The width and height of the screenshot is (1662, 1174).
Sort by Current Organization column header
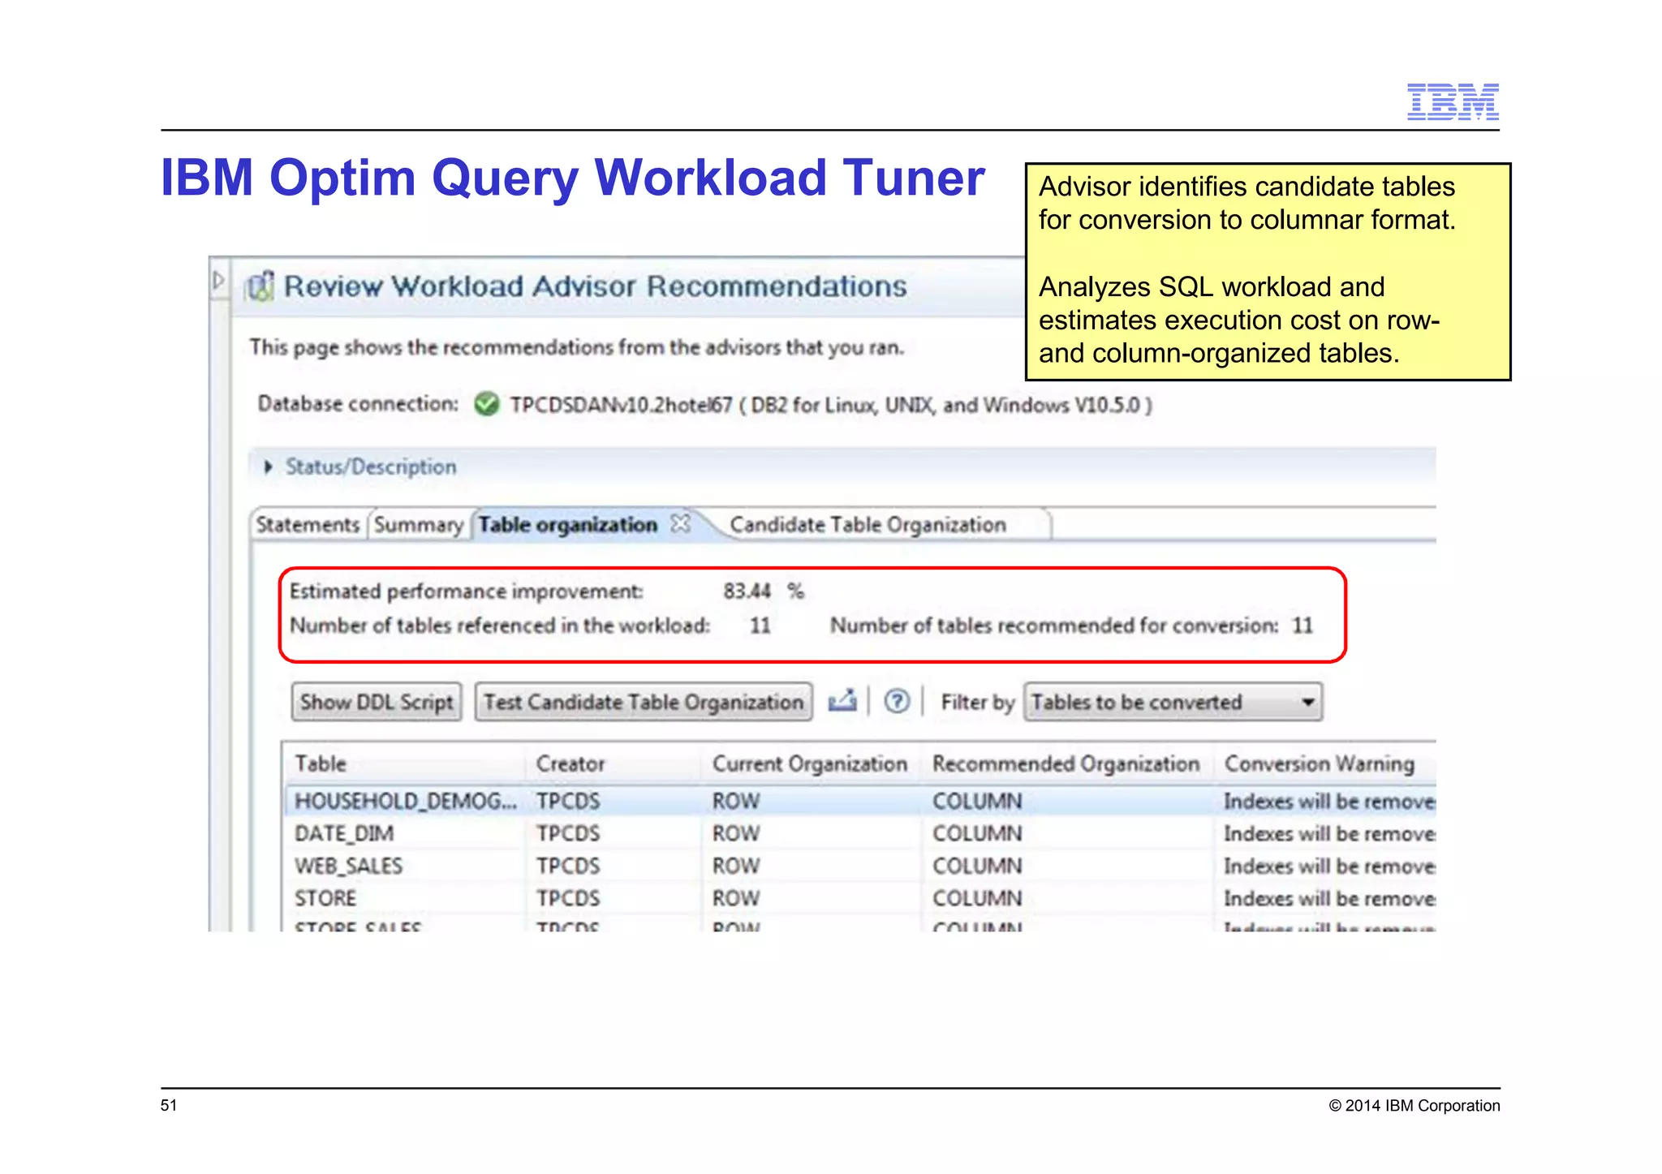click(x=810, y=763)
